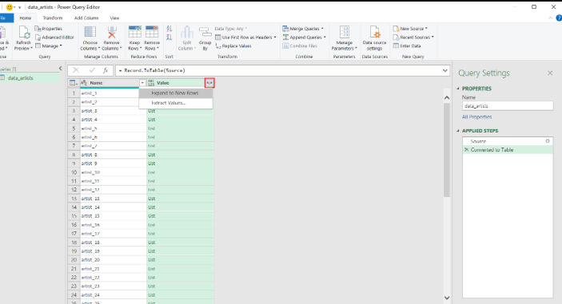Switch to the View tab
Screen dimensions: 562x304
(x=114, y=18)
